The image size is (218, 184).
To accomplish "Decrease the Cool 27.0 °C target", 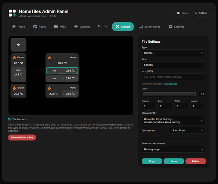I will pos(64,78).
